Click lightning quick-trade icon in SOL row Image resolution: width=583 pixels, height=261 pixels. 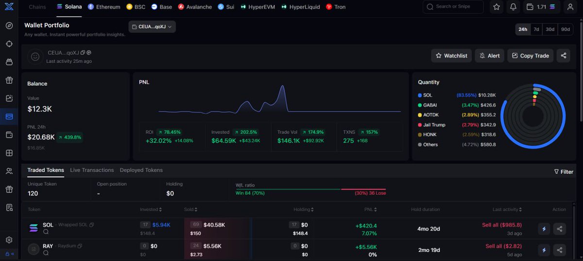point(544,229)
